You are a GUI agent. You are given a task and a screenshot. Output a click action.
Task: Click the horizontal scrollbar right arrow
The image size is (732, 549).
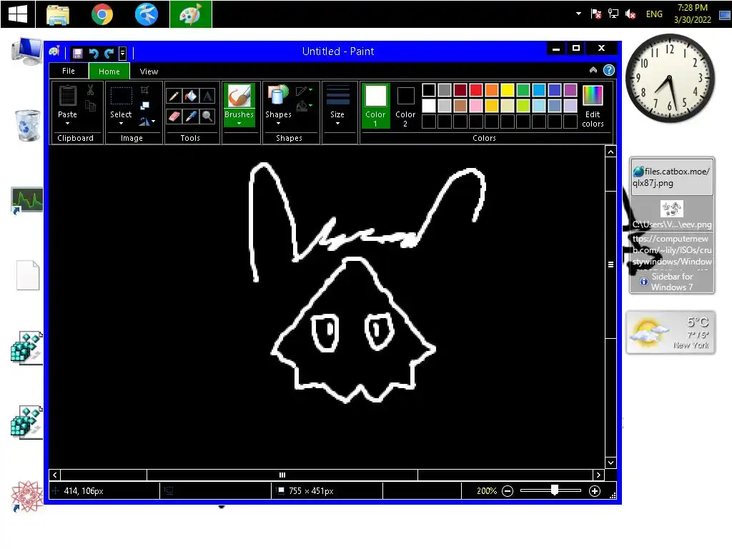598,475
